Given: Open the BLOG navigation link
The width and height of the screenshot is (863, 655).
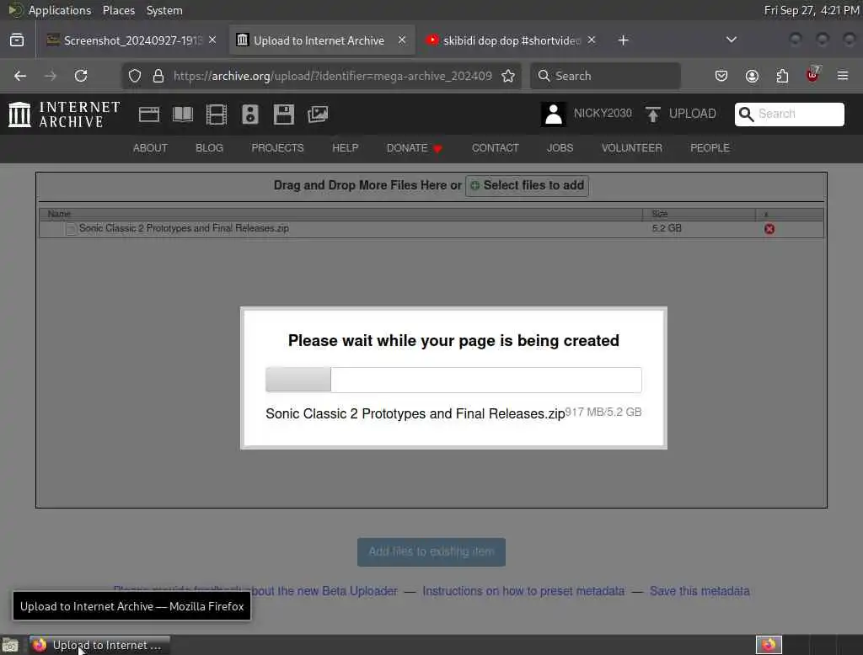Looking at the screenshot, I should pos(209,148).
